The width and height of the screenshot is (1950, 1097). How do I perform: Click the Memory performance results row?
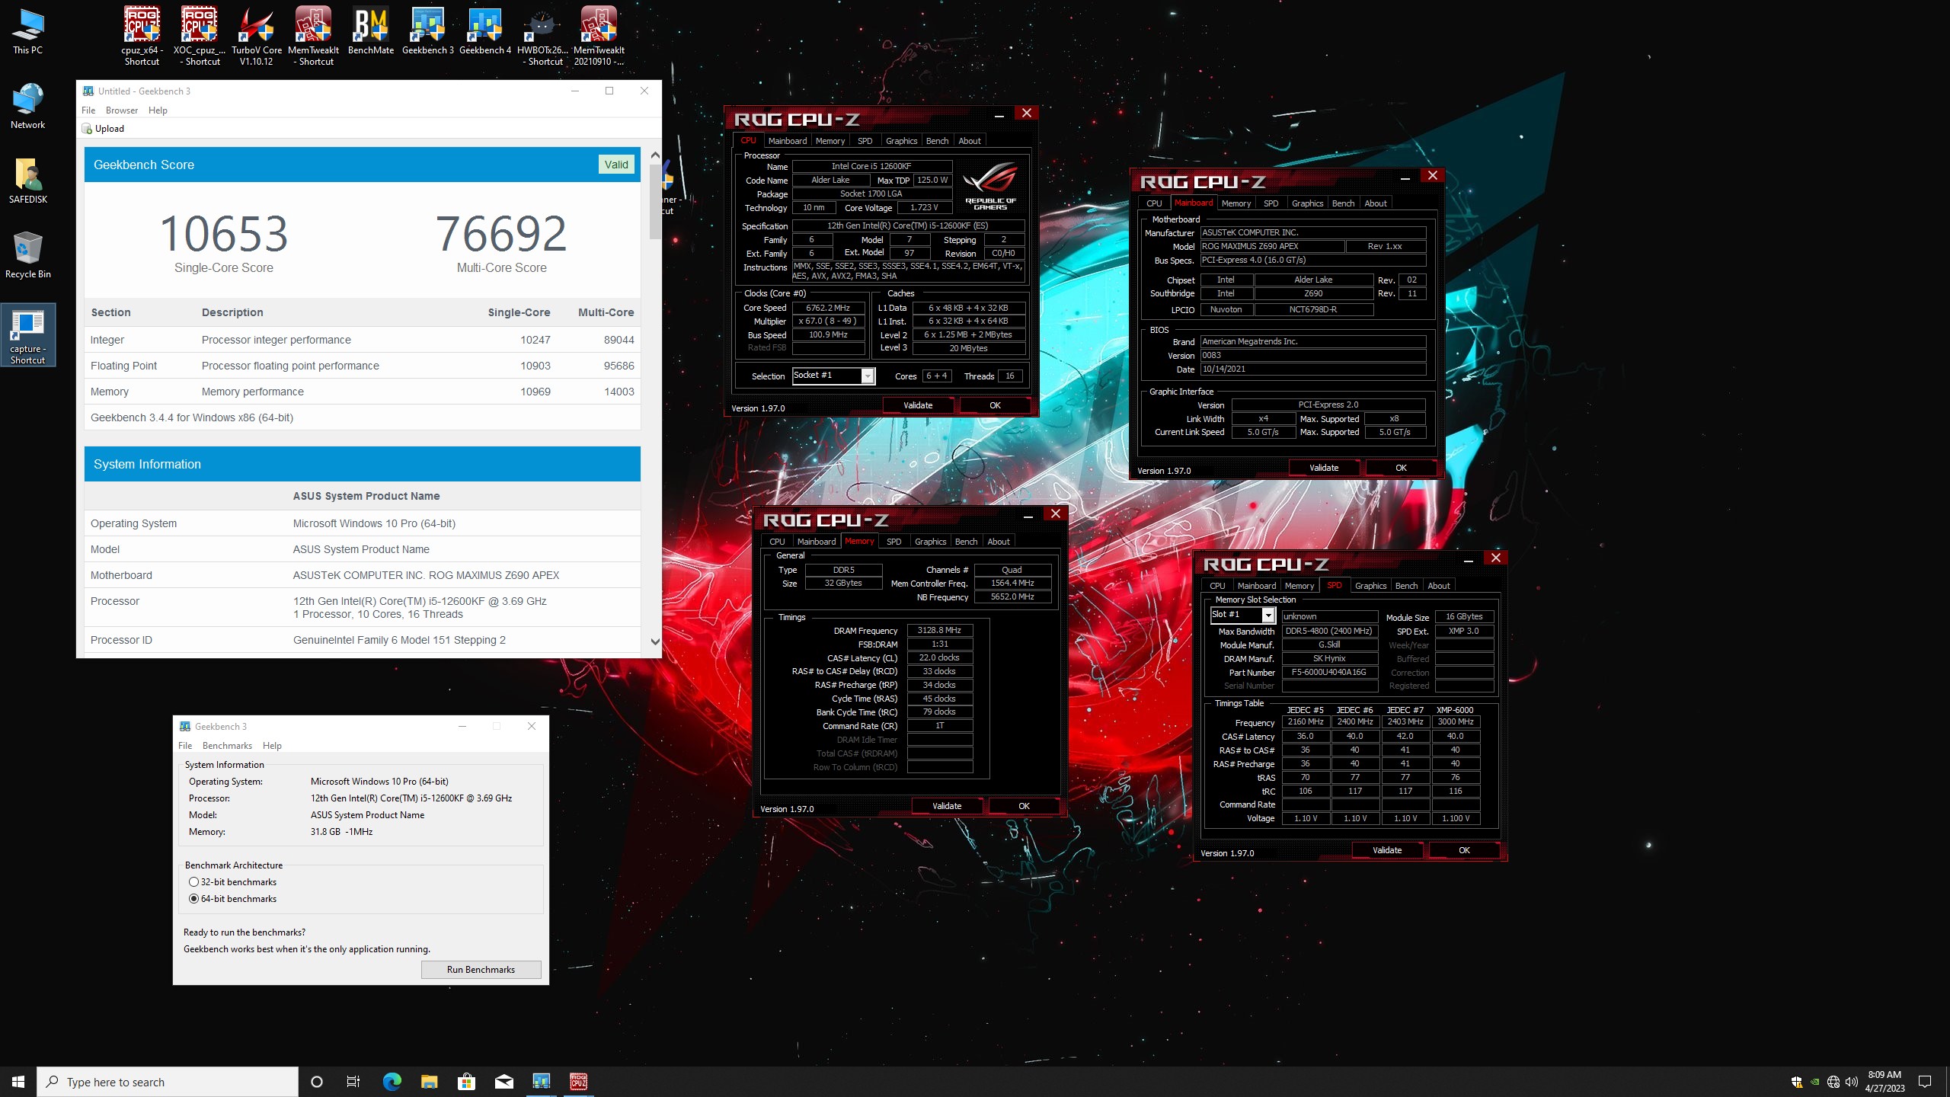click(363, 392)
